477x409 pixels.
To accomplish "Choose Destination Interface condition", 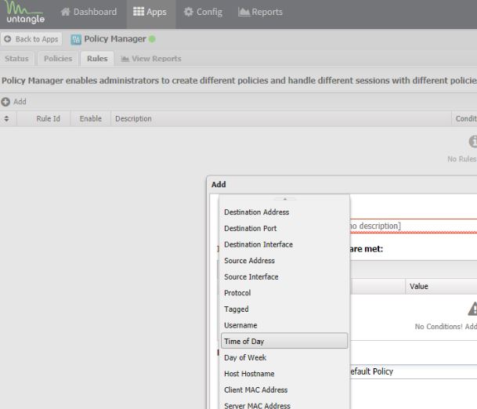I will tap(284, 244).
